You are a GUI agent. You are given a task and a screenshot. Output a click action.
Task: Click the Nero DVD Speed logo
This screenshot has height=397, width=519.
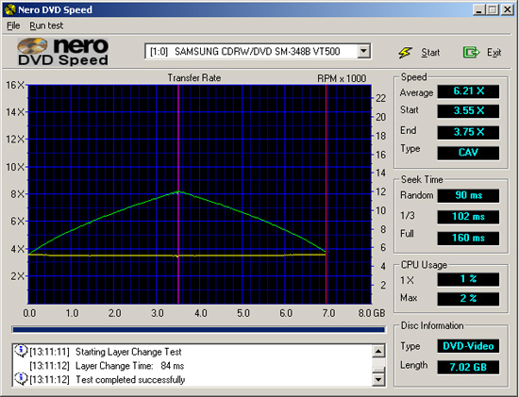point(63,52)
